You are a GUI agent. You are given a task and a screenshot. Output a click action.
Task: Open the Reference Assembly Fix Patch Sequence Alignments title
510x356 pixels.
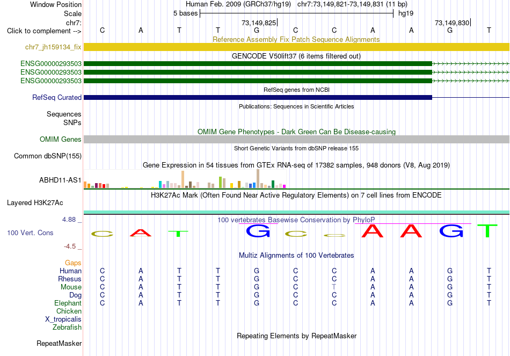point(296,39)
